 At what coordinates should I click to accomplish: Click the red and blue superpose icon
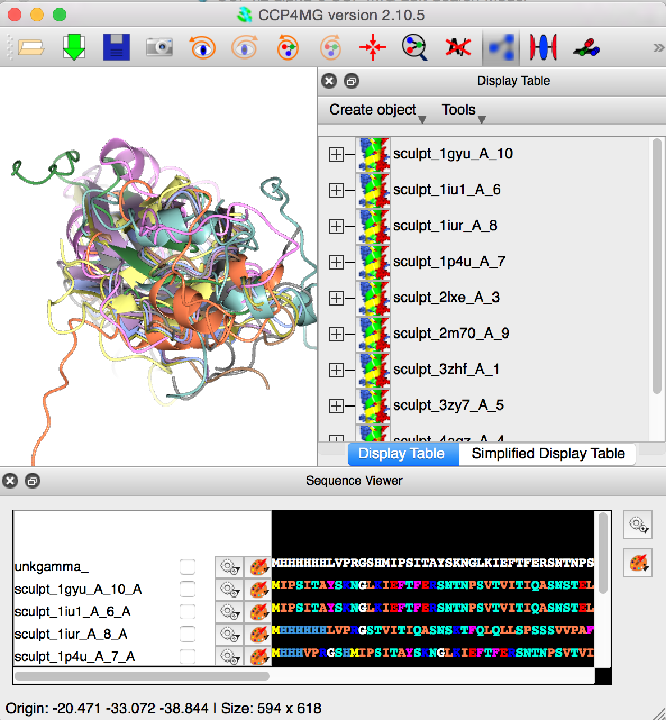pyautogui.click(x=542, y=47)
